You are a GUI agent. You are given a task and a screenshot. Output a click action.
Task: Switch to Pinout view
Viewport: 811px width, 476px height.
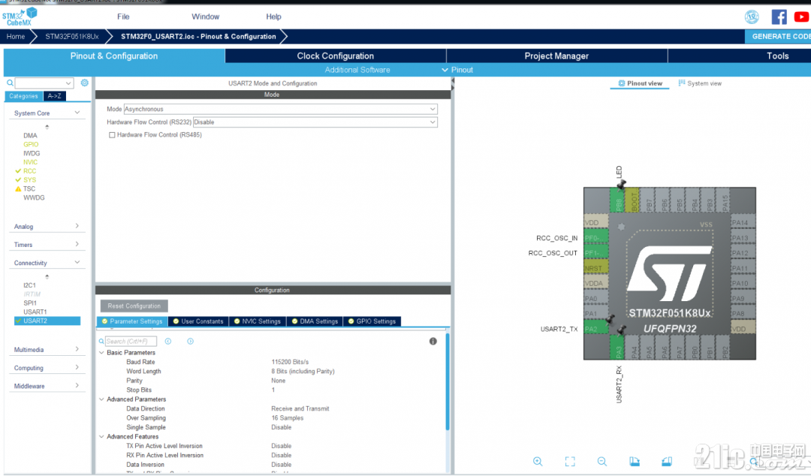click(640, 83)
